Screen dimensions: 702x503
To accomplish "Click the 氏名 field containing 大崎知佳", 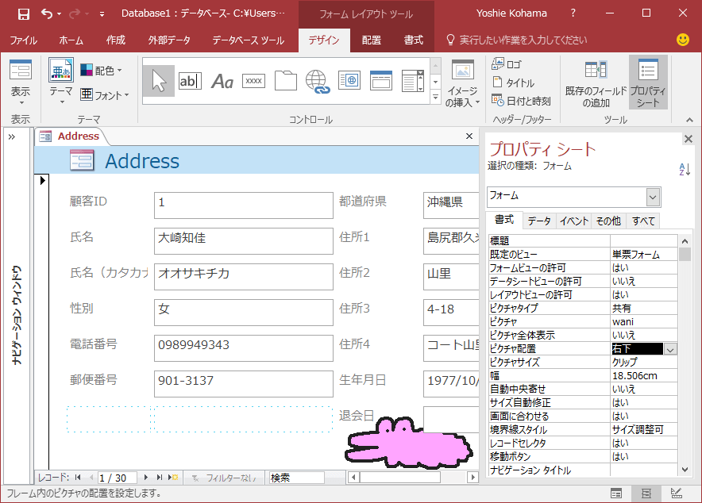I will click(244, 241).
